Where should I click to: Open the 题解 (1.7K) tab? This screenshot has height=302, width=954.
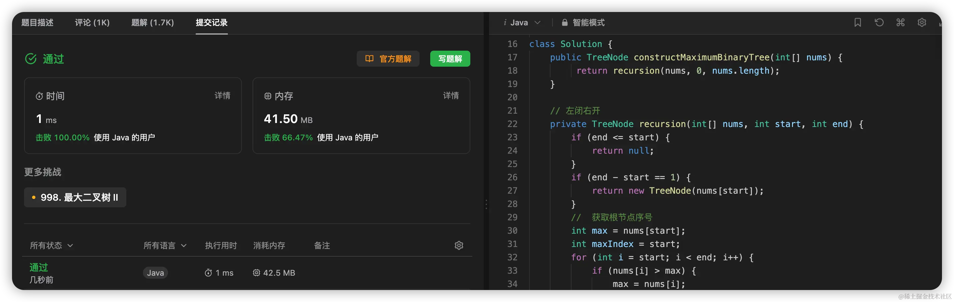(x=153, y=23)
